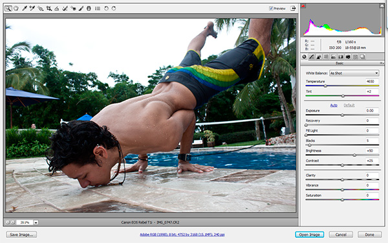The image size is (388, 243).
Task: Click the Exposure value field 0.00
Action: click(x=372, y=111)
